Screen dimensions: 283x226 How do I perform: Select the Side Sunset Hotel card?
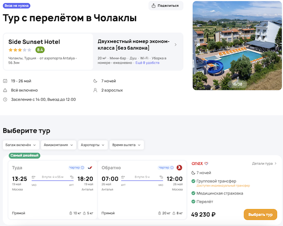tap(48, 51)
